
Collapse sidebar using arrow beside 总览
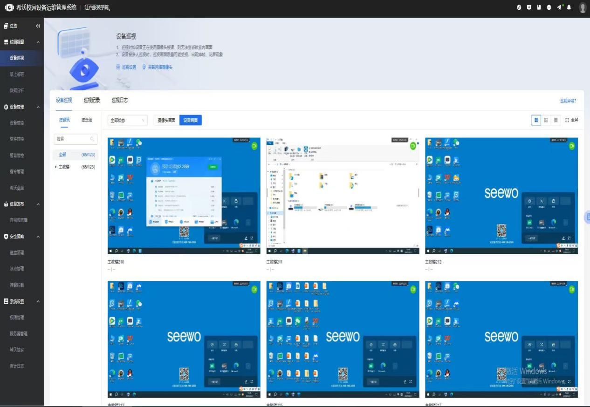click(x=38, y=26)
